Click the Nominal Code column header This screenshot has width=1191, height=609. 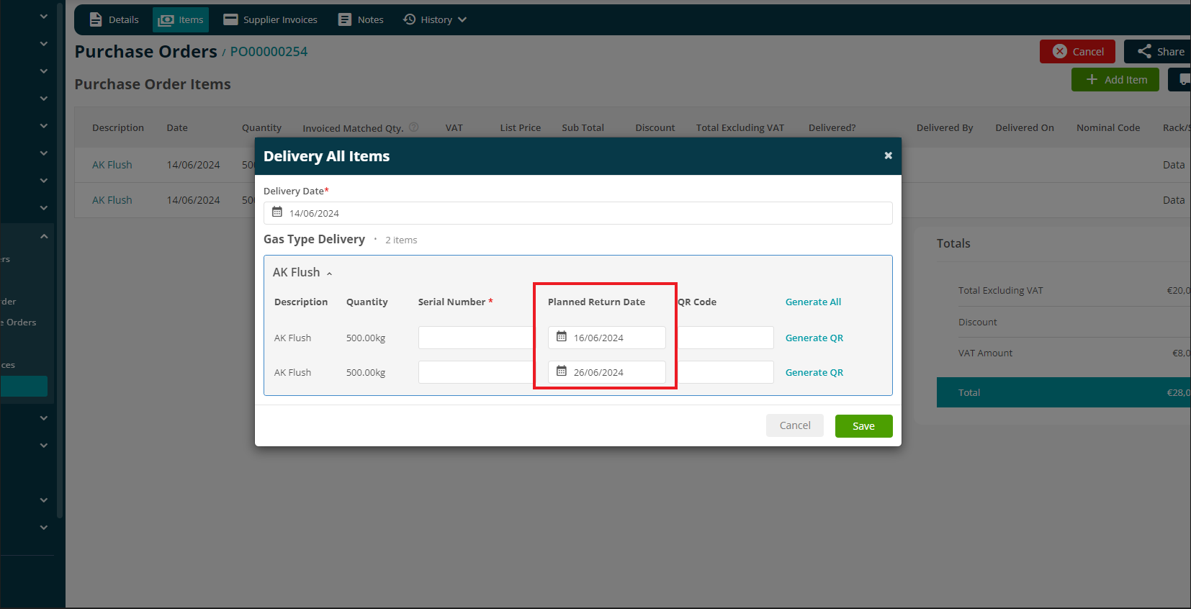pyautogui.click(x=1108, y=127)
